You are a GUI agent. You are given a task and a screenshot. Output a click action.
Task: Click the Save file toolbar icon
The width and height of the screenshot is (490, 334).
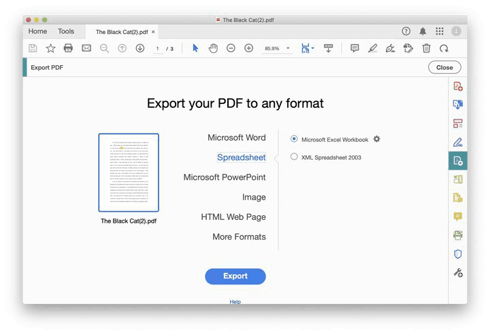tap(33, 48)
